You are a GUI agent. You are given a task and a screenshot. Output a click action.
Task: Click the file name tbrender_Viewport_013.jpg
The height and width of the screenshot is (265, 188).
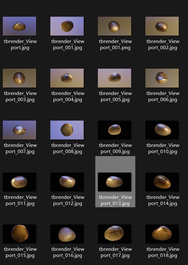[115, 200]
